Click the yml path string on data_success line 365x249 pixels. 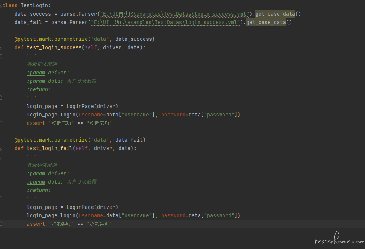[174, 14]
